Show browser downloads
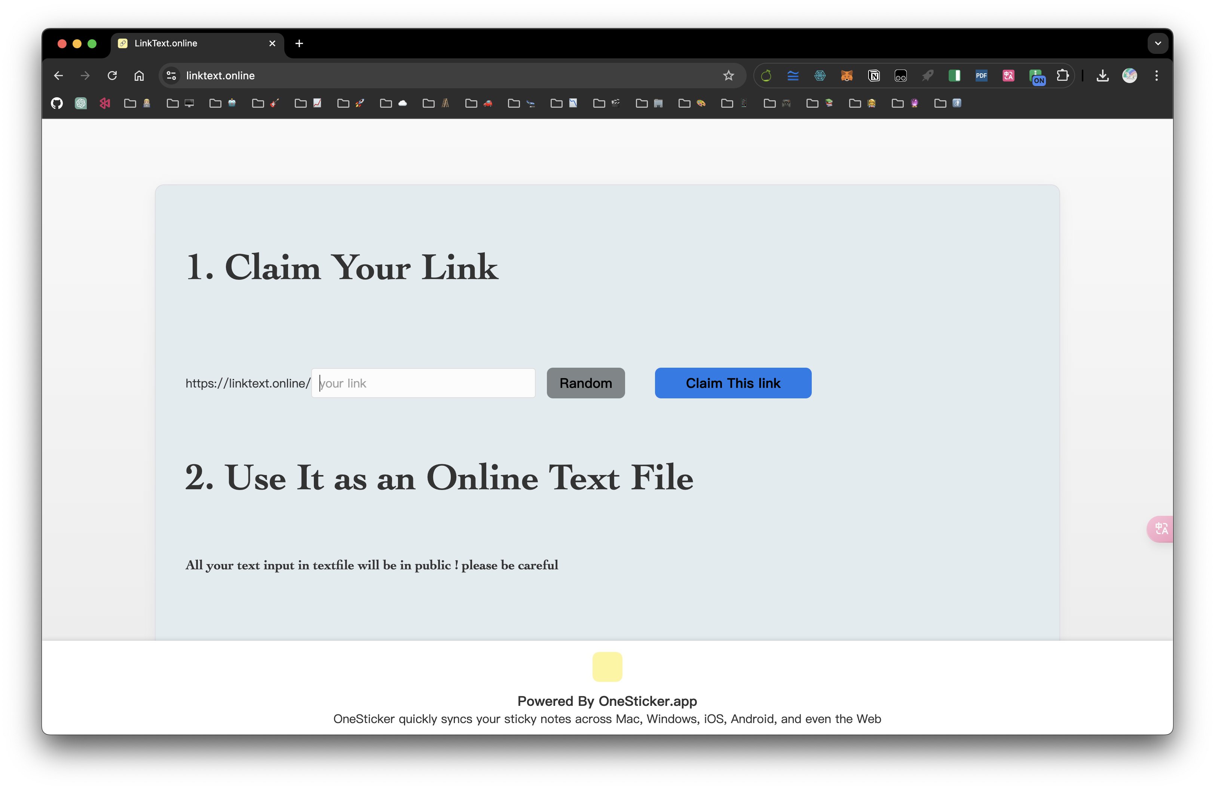 pyautogui.click(x=1103, y=76)
